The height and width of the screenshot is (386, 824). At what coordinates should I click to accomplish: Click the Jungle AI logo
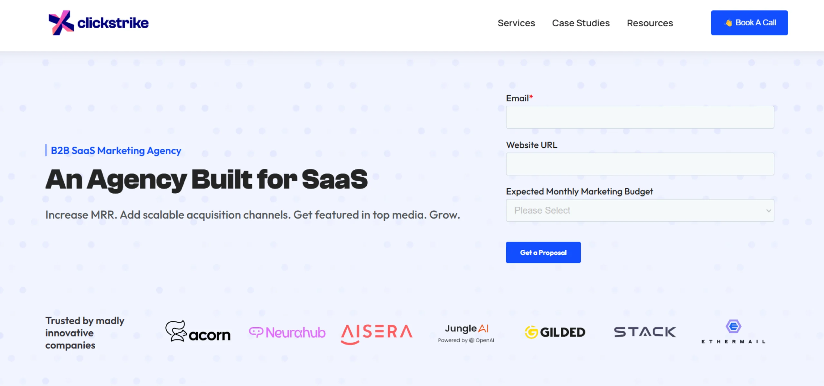tap(466, 334)
